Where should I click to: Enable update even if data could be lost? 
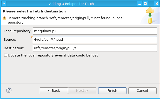(x=6, y=55)
